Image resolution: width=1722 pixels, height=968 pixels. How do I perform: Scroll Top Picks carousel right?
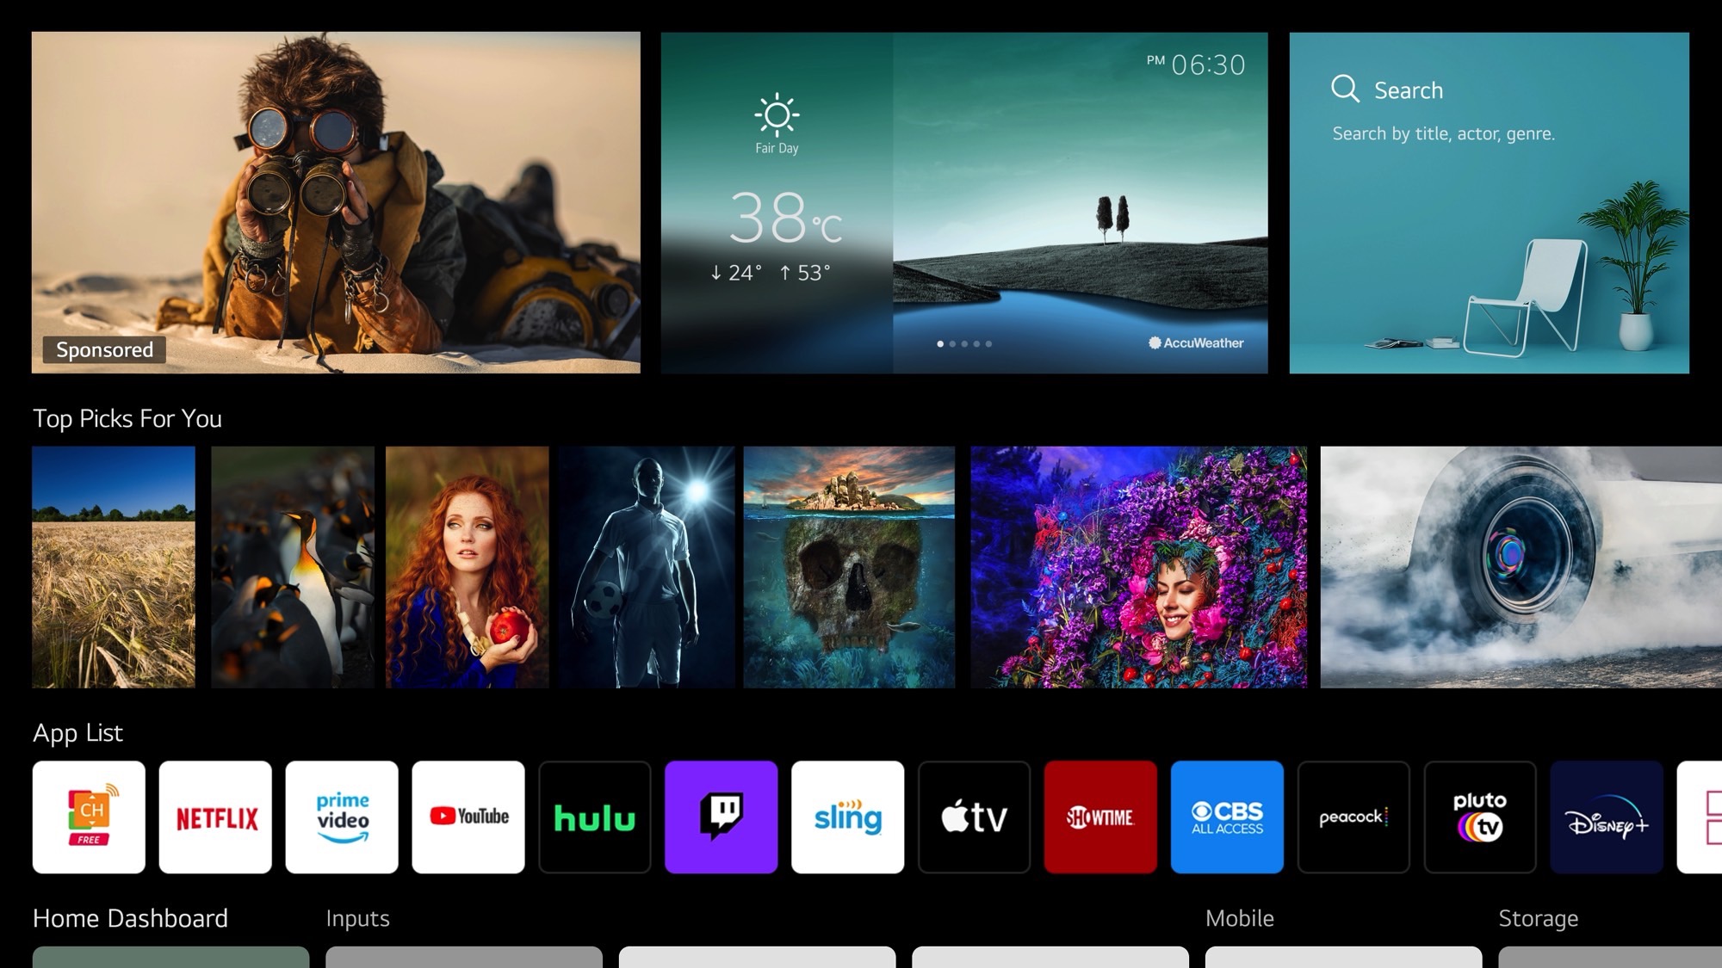tap(1703, 567)
